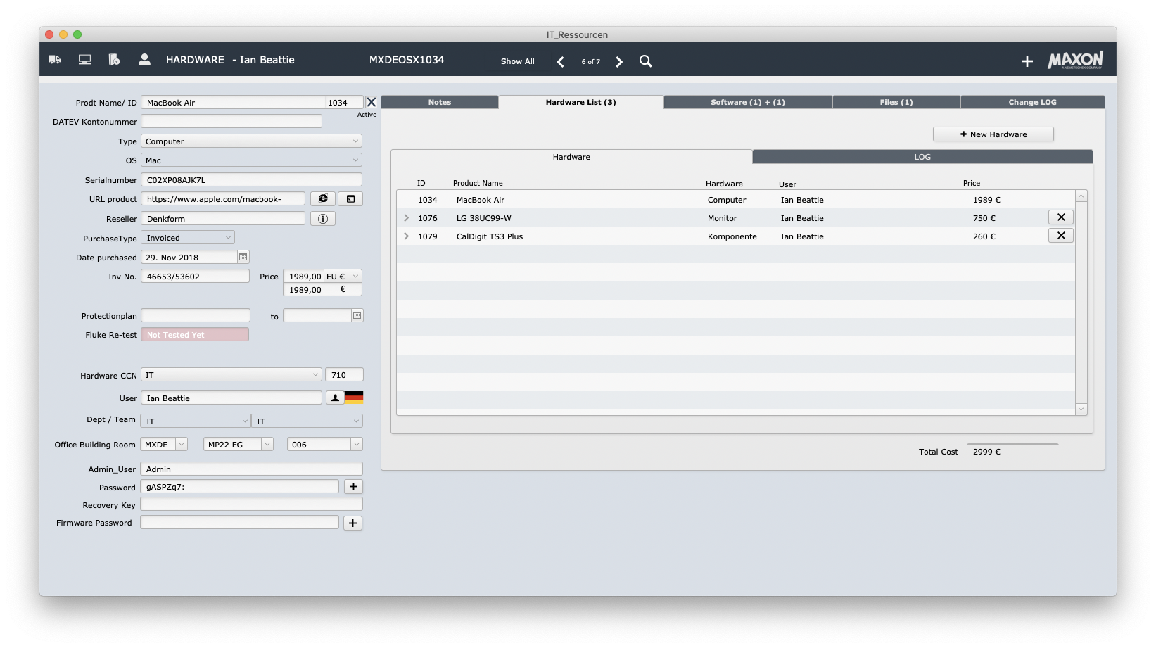The height and width of the screenshot is (648, 1156).
Task: Open the software box icon in toolbar
Action: pos(114,60)
